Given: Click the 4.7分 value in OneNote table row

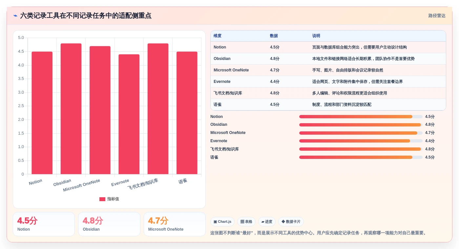Looking at the screenshot, I should point(275,70).
